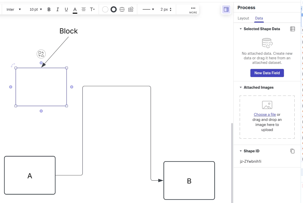Switch to the Layout tab
Image resolution: width=303 pixels, height=203 pixels.
click(243, 18)
